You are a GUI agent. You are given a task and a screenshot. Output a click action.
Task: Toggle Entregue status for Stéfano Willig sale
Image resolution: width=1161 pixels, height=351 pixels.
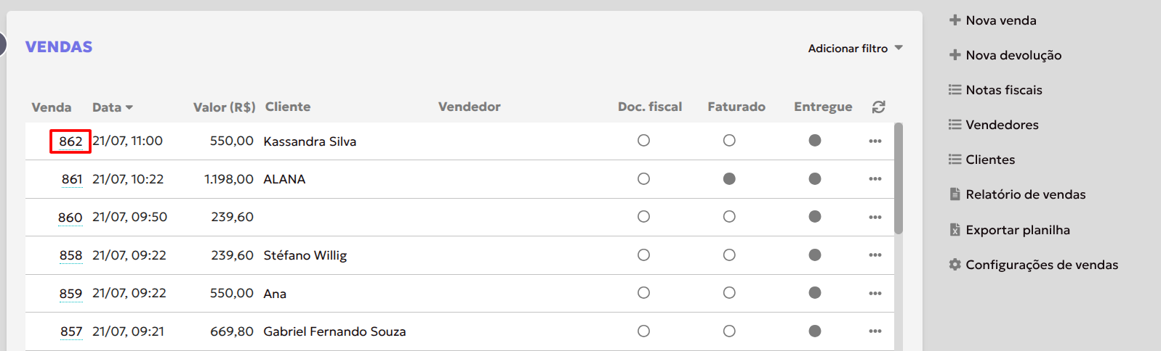click(815, 255)
